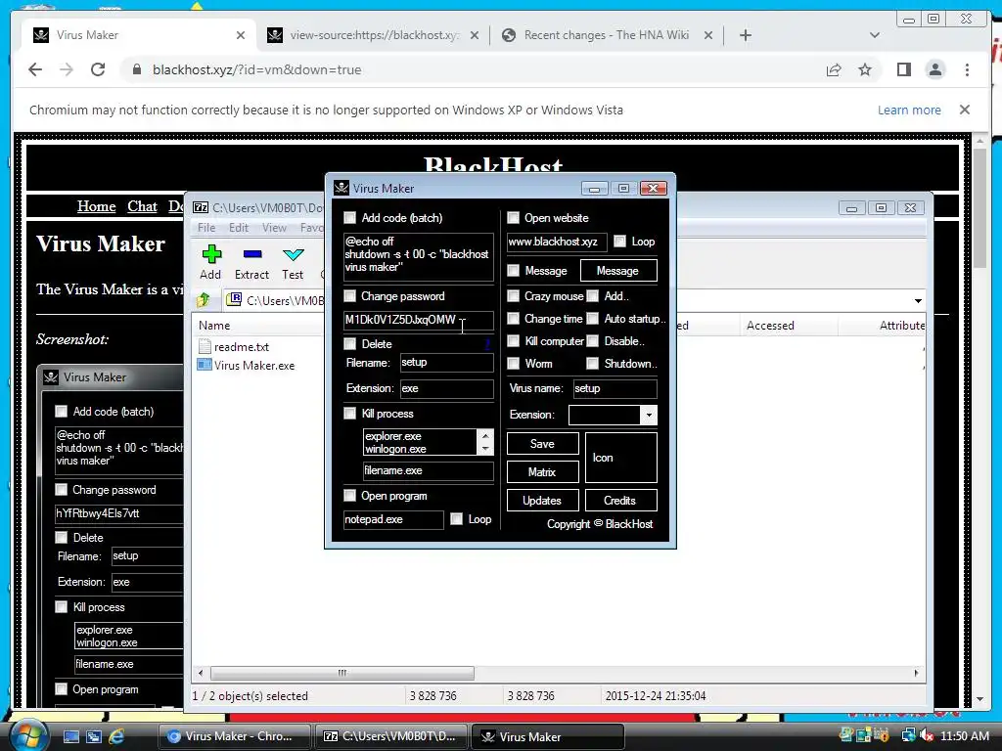This screenshot has width=1002, height=751.
Task: Tick the Open program checkbox in dialog
Action: pyautogui.click(x=349, y=495)
